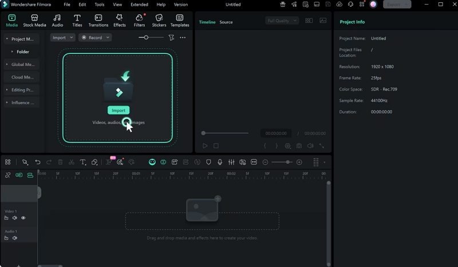Click the green Import button

pos(119,110)
